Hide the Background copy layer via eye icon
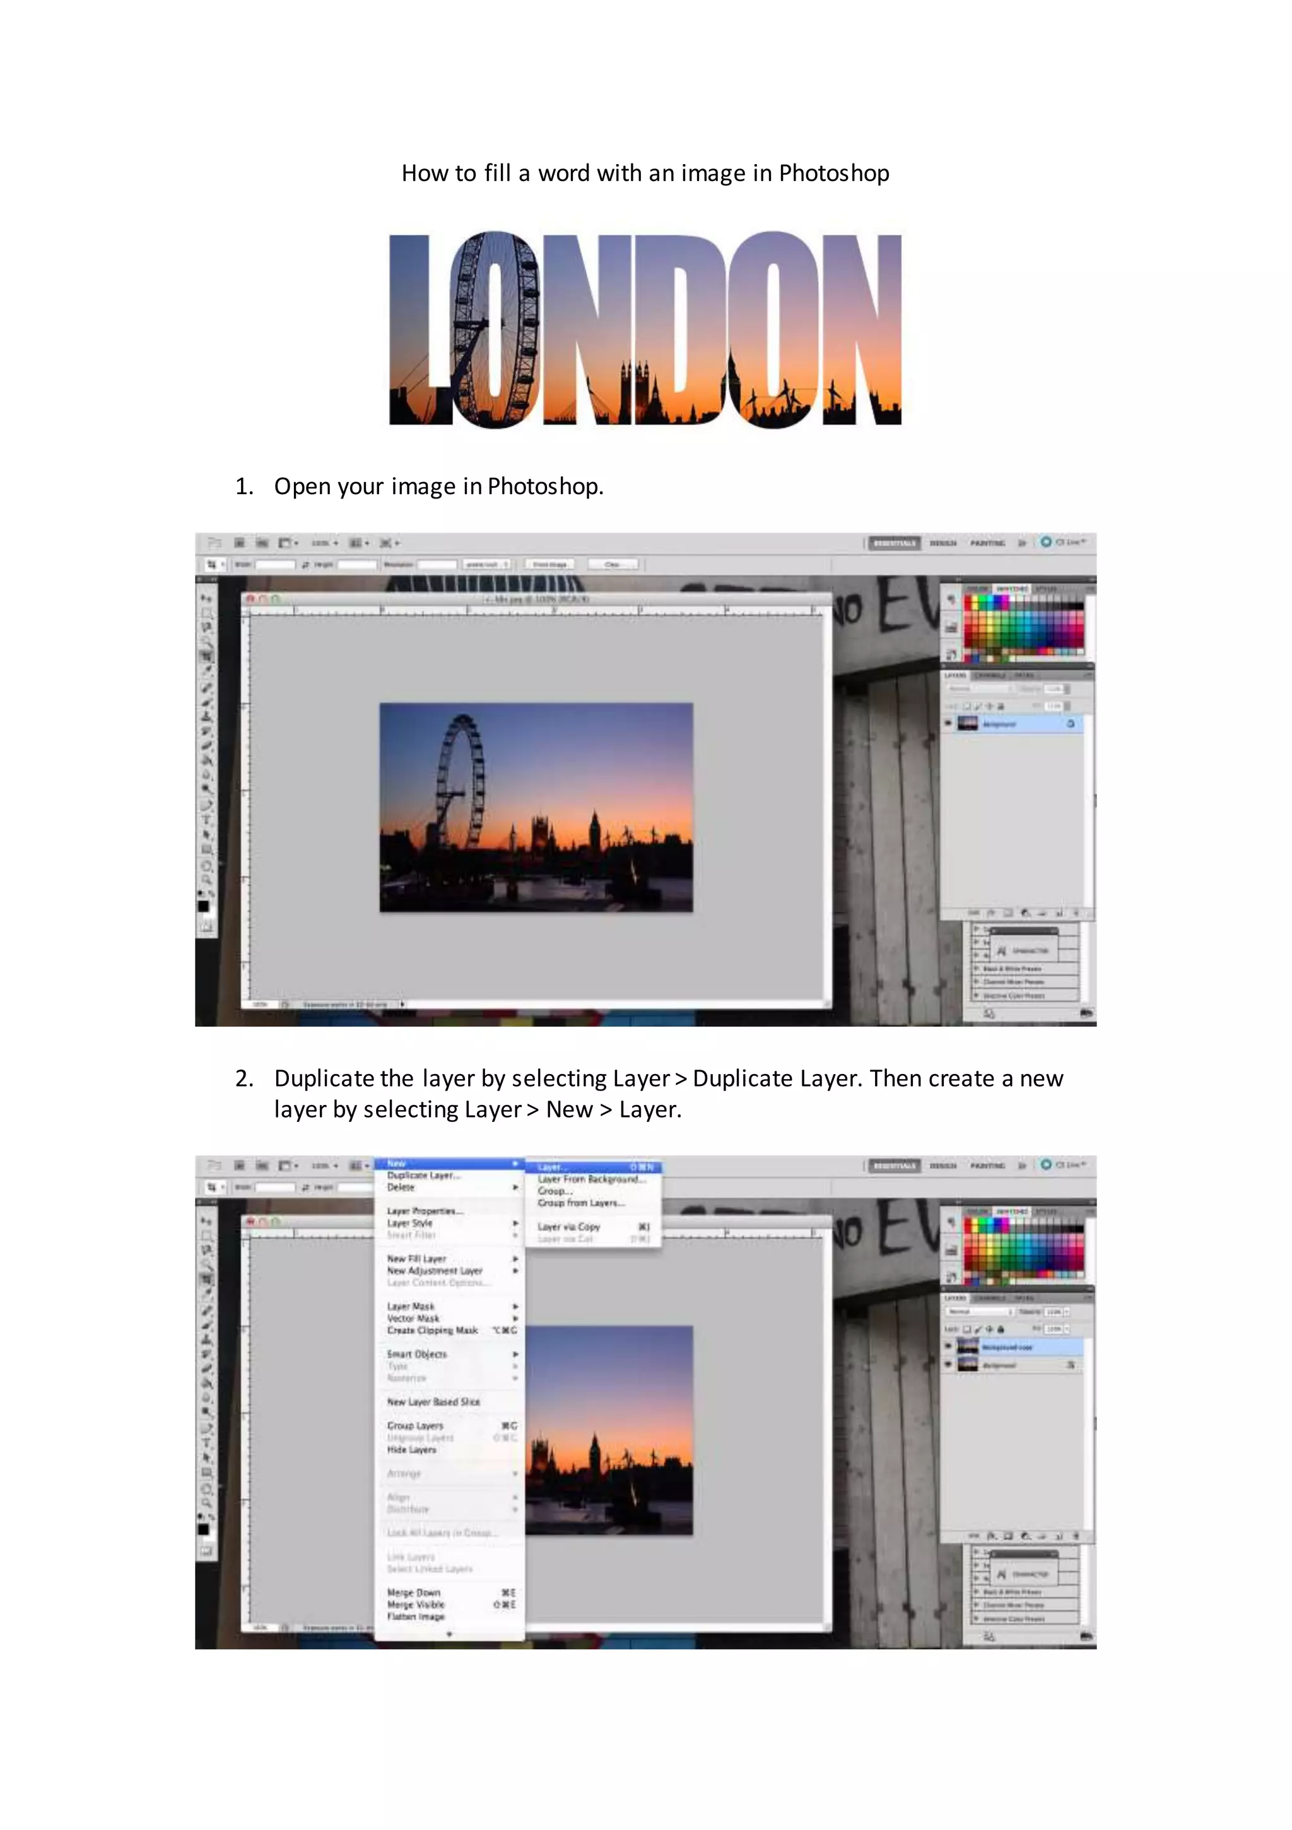Image resolution: width=1292 pixels, height=1830 pixels. (x=948, y=1346)
